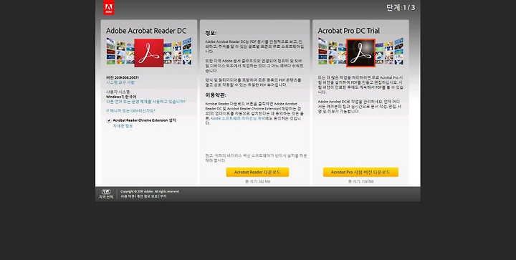Click 다른 언어 또는 운영 체제 link
516x260 pixels.
coord(145,102)
